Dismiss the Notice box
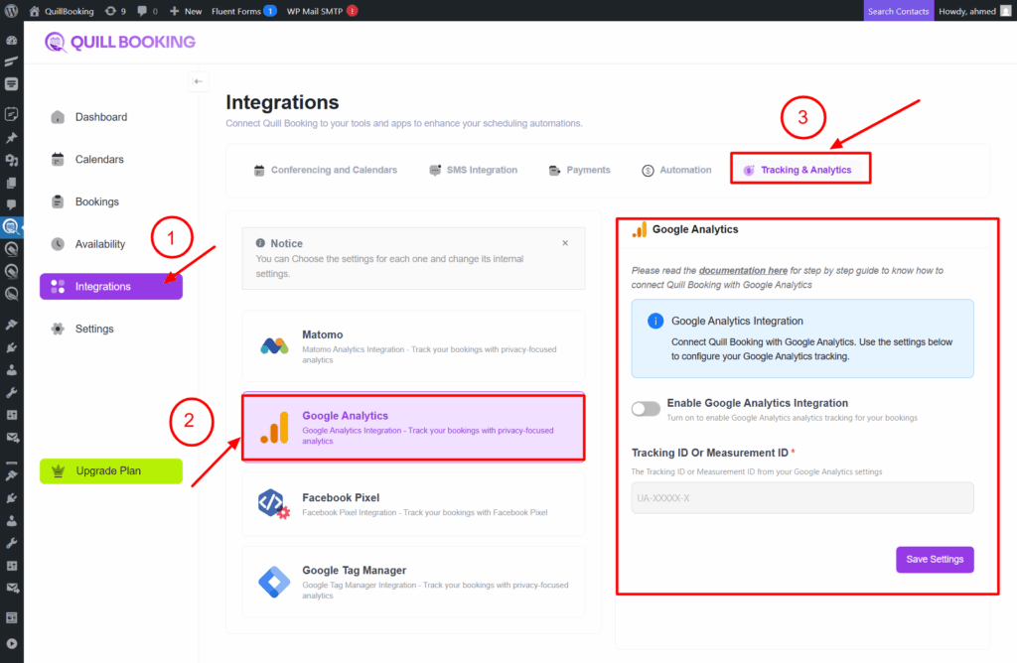Screen dimensions: 1017x663 tap(565, 243)
